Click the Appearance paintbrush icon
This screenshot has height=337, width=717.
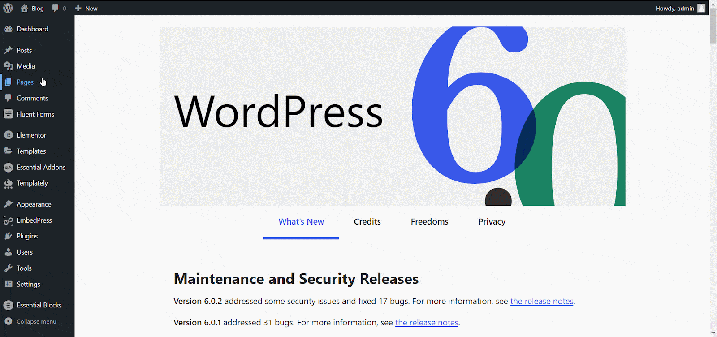point(8,204)
